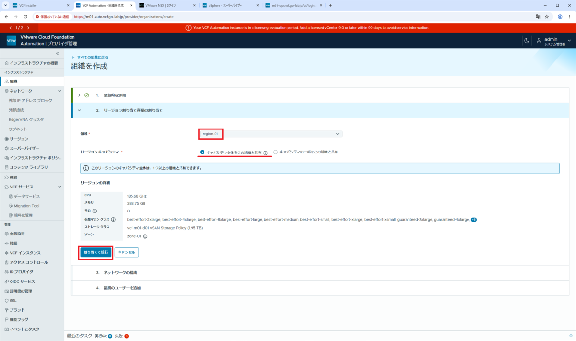Collapse the VCF サービス section
576x341 pixels.
pos(60,187)
